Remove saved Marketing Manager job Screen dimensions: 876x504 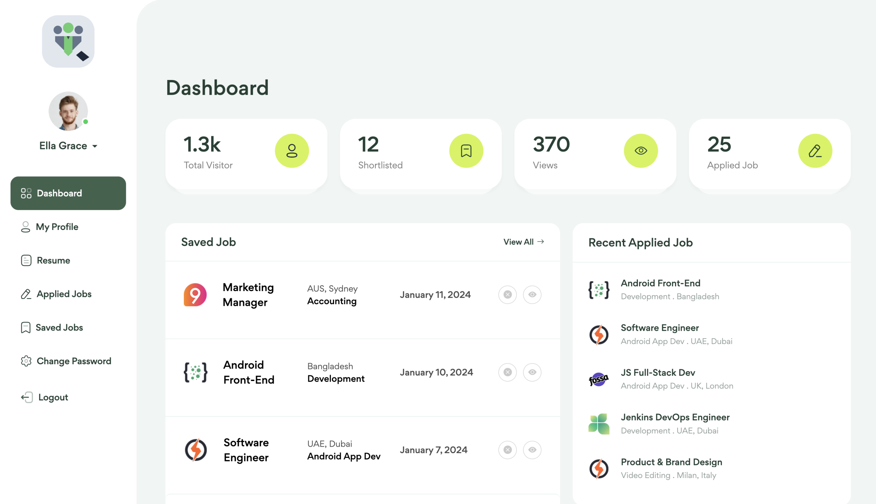point(507,295)
